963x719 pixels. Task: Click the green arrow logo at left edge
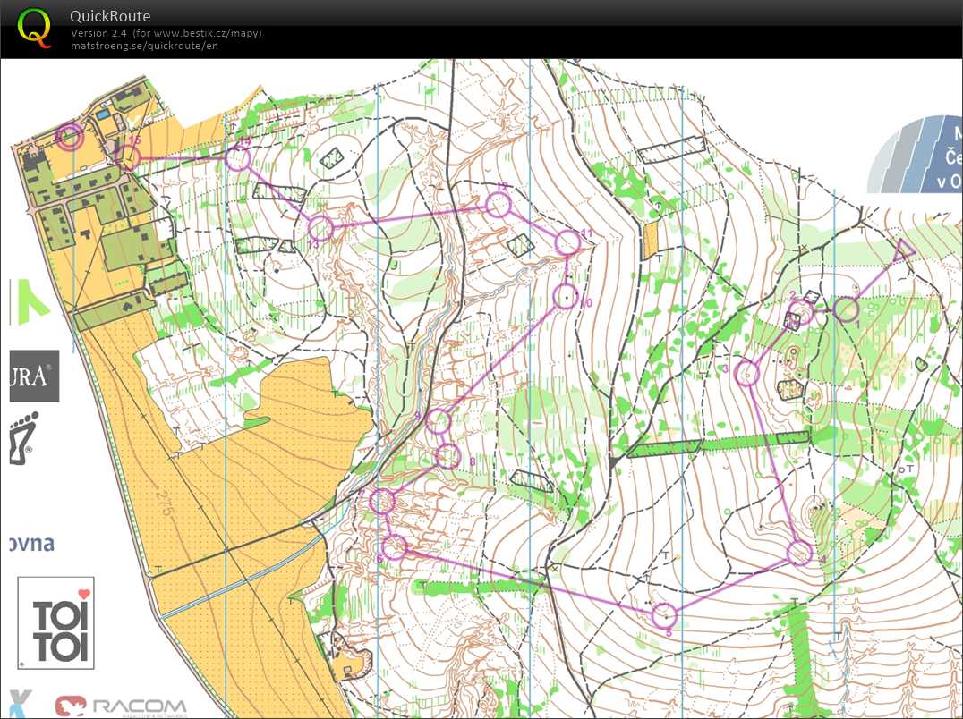[27, 301]
